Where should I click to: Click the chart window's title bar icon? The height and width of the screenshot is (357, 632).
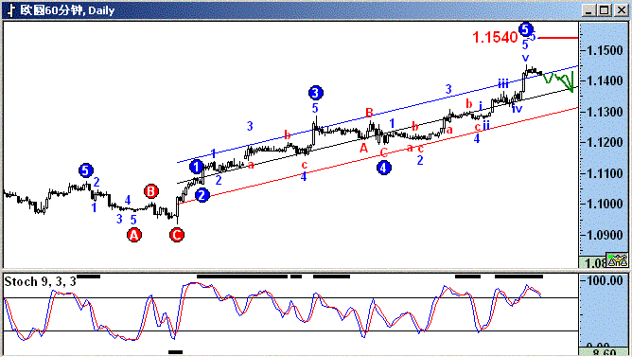coord(10,10)
